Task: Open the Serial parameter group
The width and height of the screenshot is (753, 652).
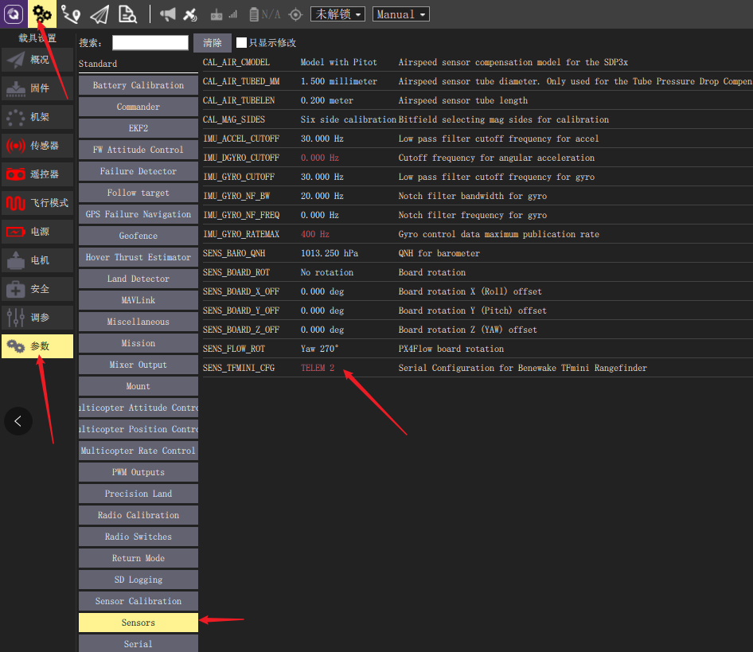Action: (139, 643)
